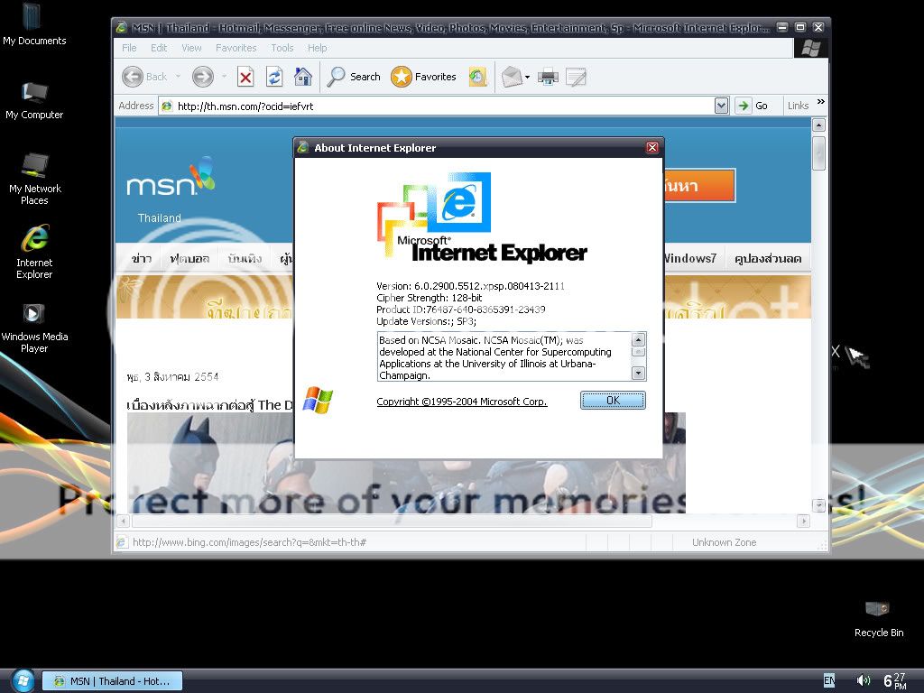
Task: Open the My Documents desktop icon
Action: pos(34,24)
